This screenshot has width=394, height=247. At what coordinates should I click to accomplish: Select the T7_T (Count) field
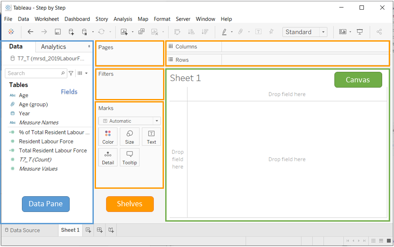coord(35,160)
